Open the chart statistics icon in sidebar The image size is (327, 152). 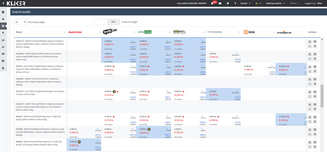pos(3,40)
